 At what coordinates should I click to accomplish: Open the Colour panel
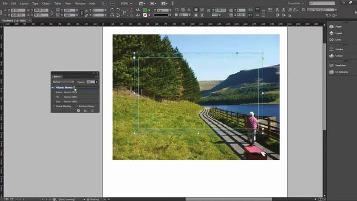tap(336, 56)
